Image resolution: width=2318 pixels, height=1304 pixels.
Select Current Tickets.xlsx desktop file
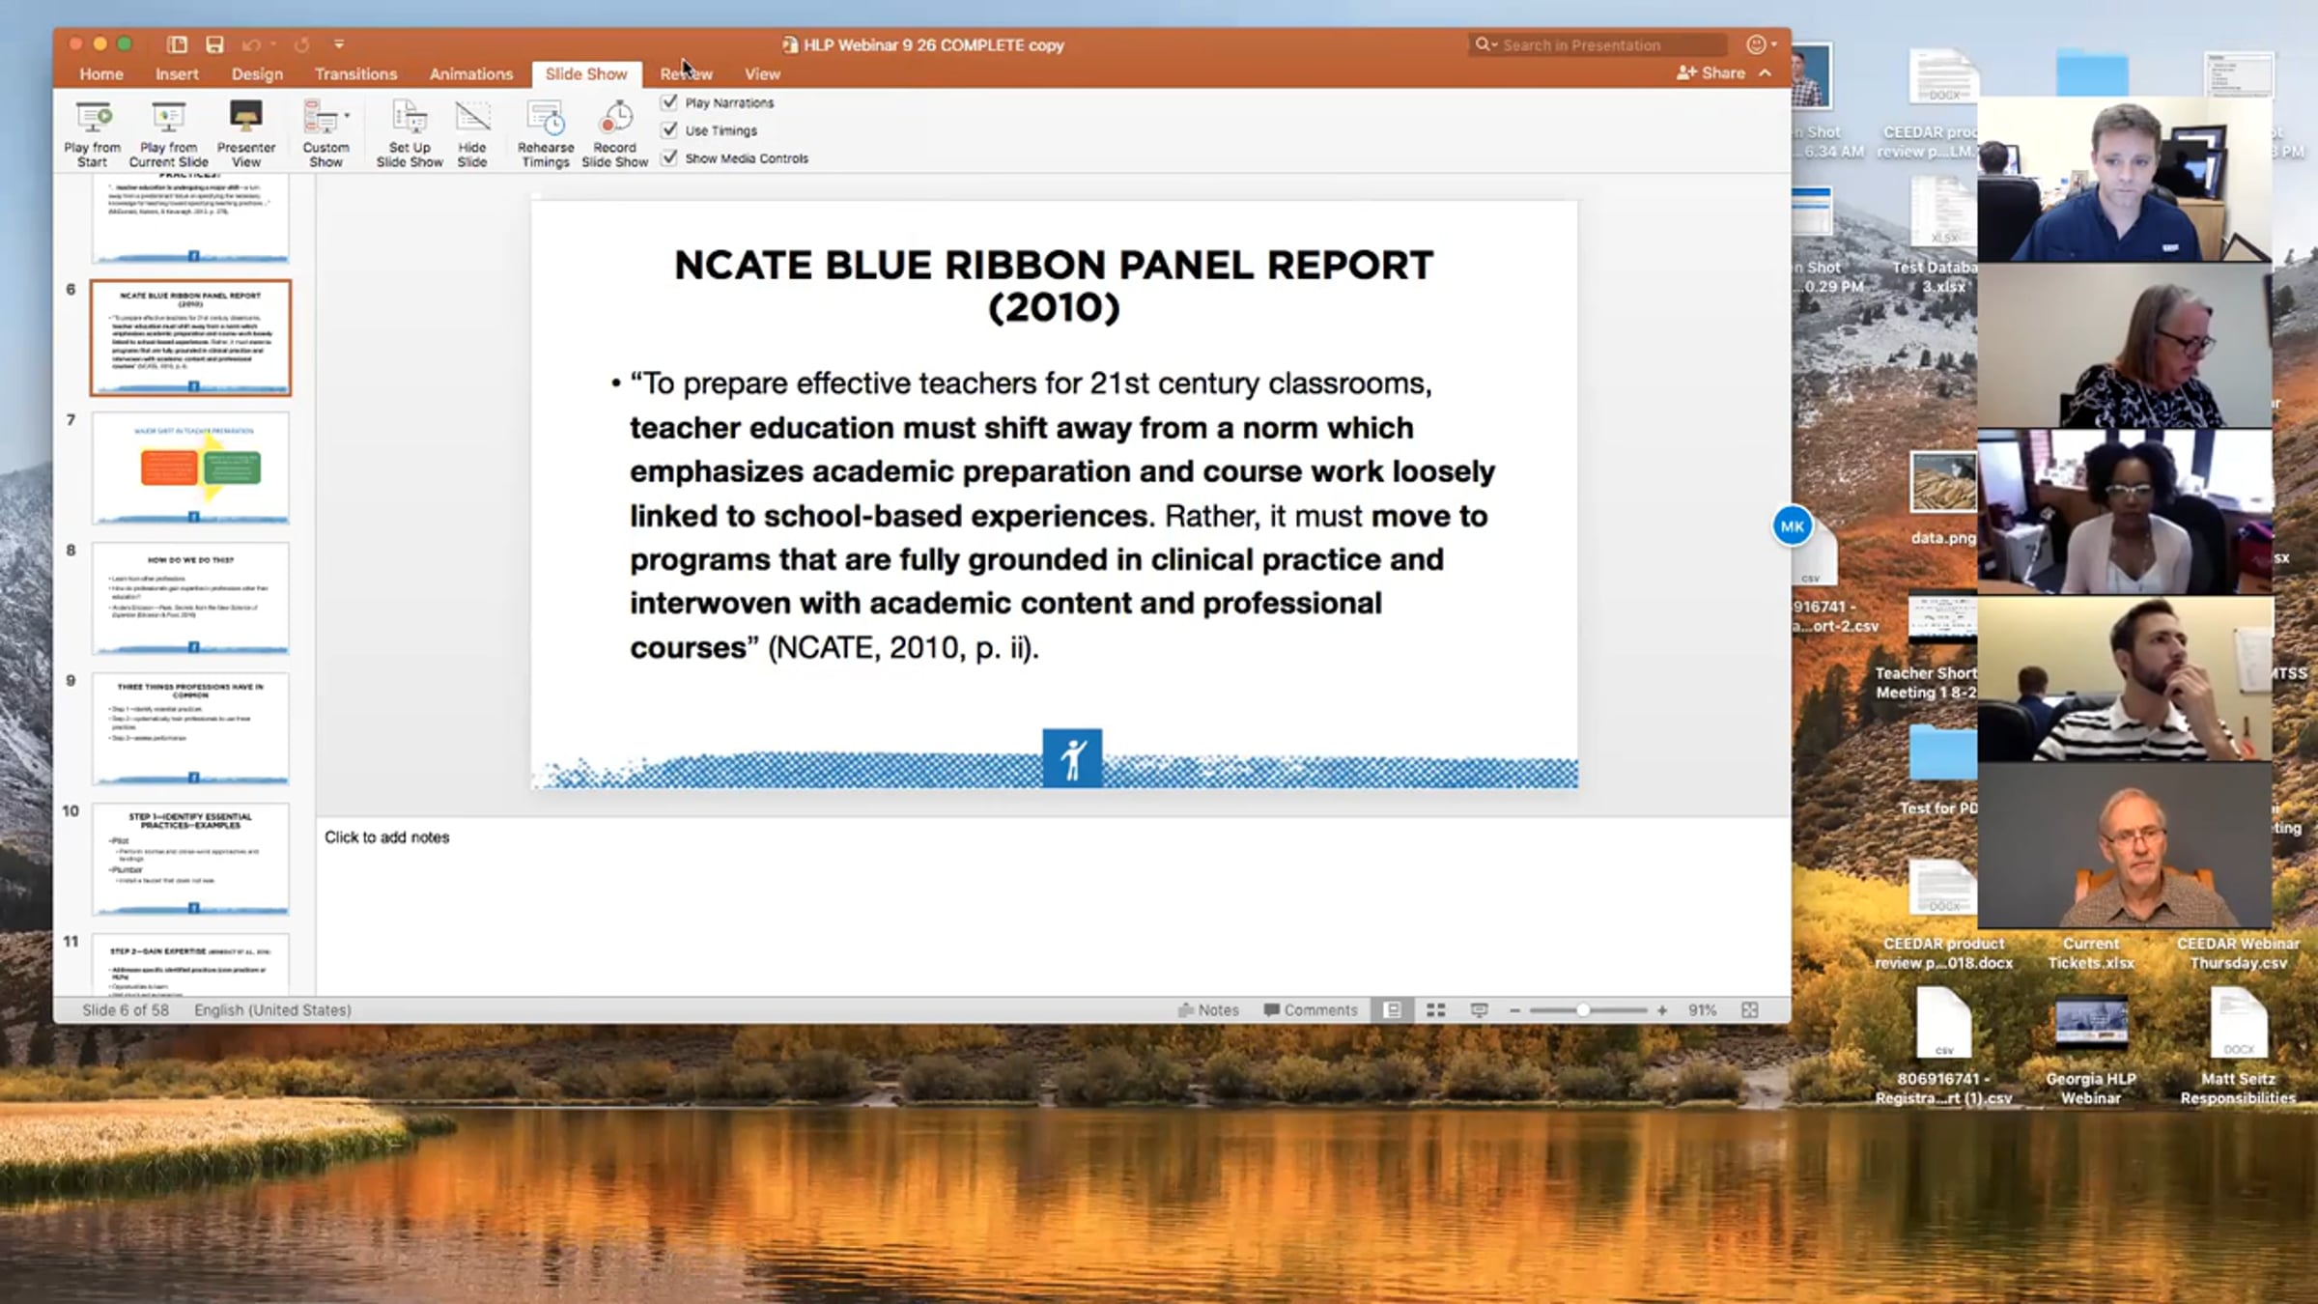(x=2091, y=952)
